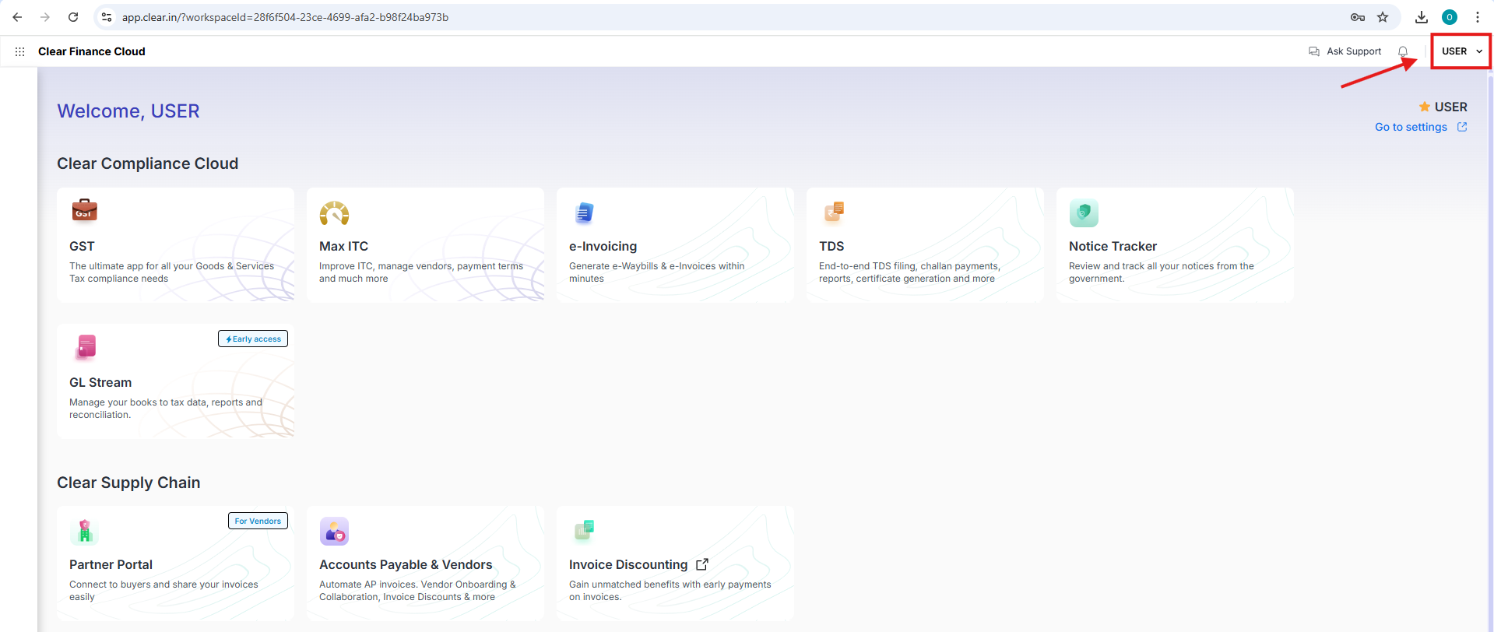Image resolution: width=1494 pixels, height=632 pixels.
Task: Open the app launcher grid icon
Action: pos(19,51)
